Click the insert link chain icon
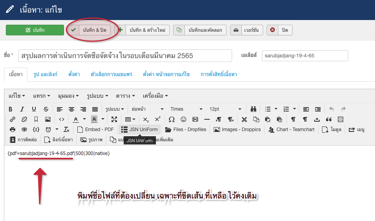This screenshot has width=375, height=221. pos(12,119)
